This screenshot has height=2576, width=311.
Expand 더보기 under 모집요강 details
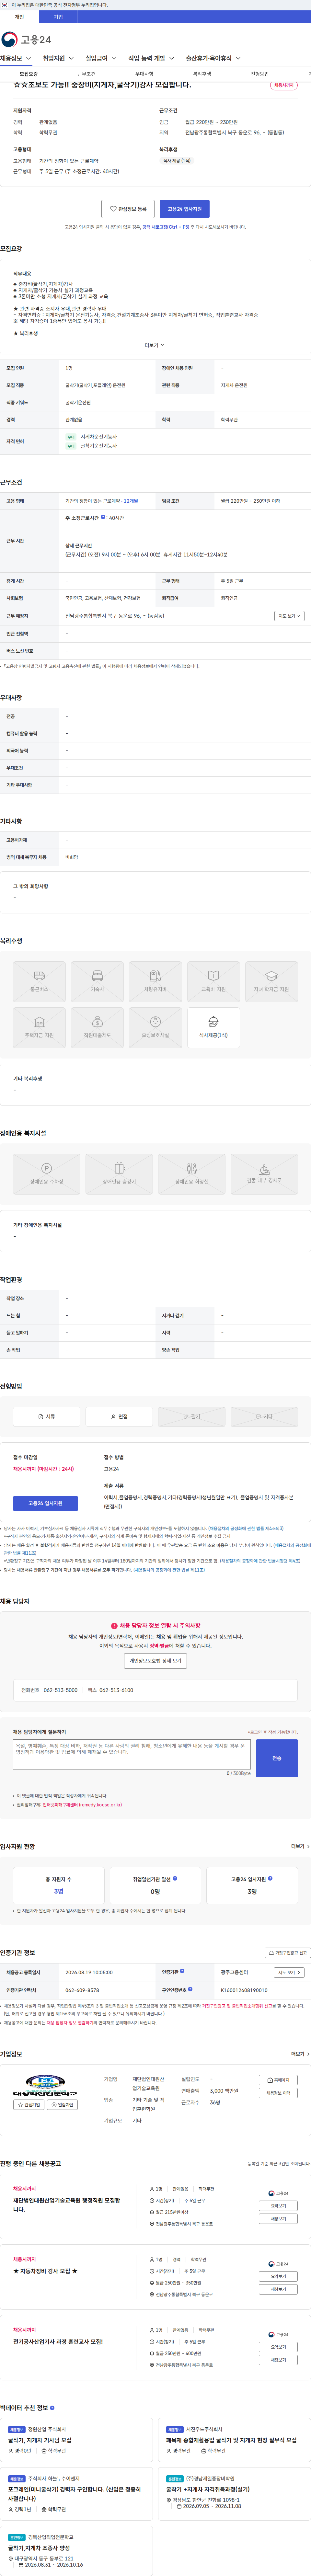pos(155,345)
